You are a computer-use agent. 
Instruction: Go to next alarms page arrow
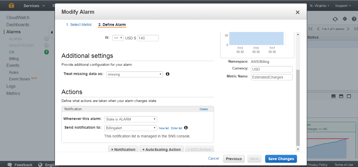[x=348, y=29]
